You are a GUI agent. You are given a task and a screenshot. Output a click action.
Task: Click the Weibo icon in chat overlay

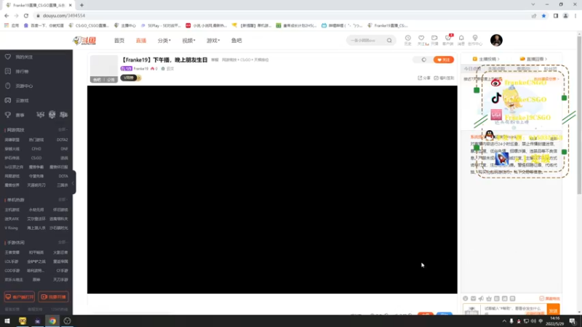pyautogui.click(x=495, y=83)
